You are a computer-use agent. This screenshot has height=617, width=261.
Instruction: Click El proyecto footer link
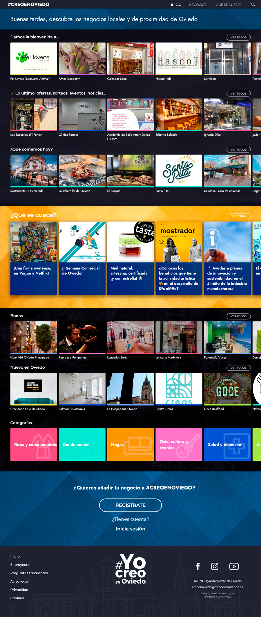[20, 565]
